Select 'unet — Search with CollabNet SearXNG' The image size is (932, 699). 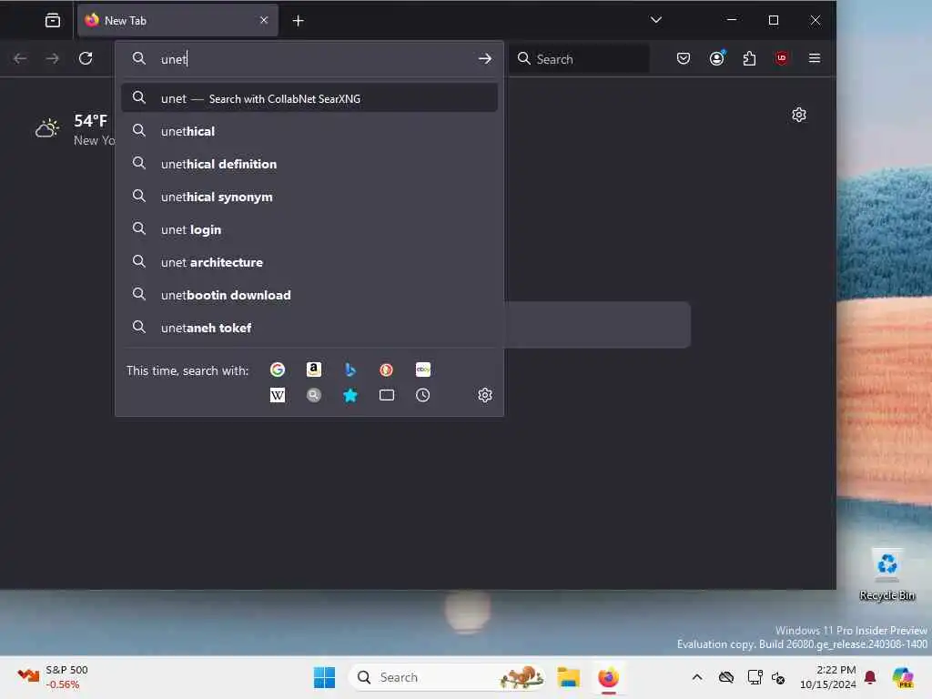[x=309, y=98]
